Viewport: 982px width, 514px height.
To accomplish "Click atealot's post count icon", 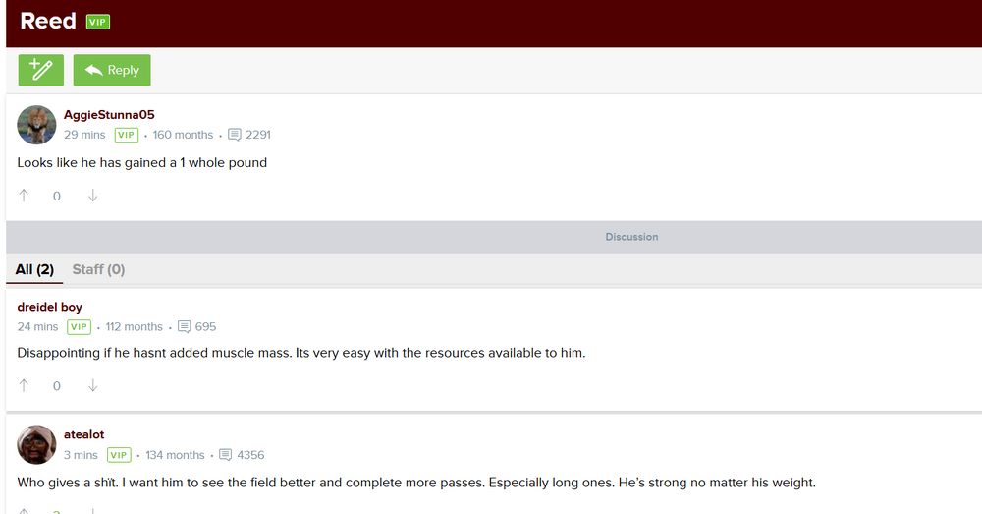I will click(226, 455).
